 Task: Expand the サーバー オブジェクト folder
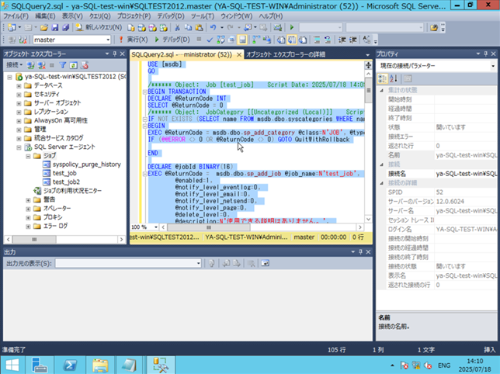[19, 103]
